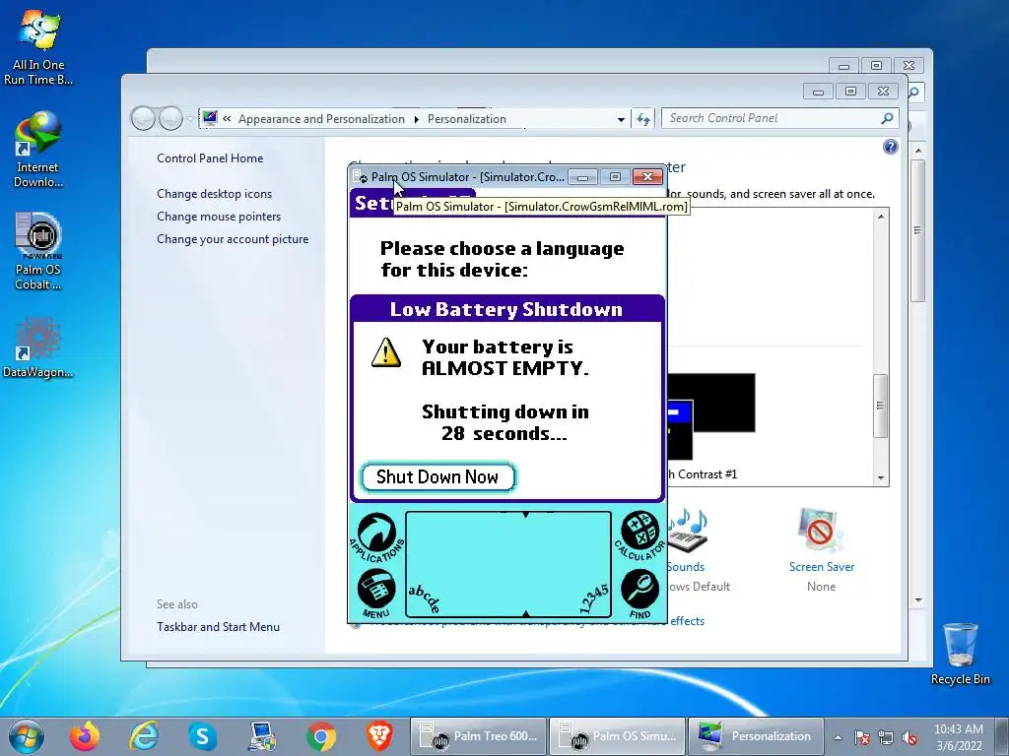
Task: Show hidden system tray icons
Action: pos(838,737)
